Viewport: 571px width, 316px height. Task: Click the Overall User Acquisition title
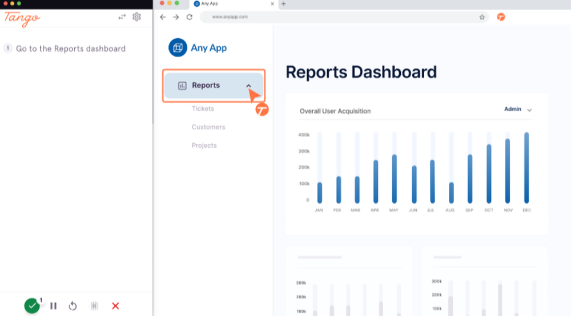click(x=335, y=111)
